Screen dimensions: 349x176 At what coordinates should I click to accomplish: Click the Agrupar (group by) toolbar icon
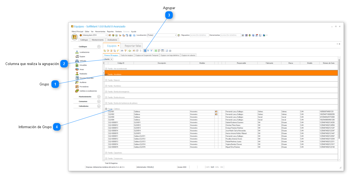[145, 51]
